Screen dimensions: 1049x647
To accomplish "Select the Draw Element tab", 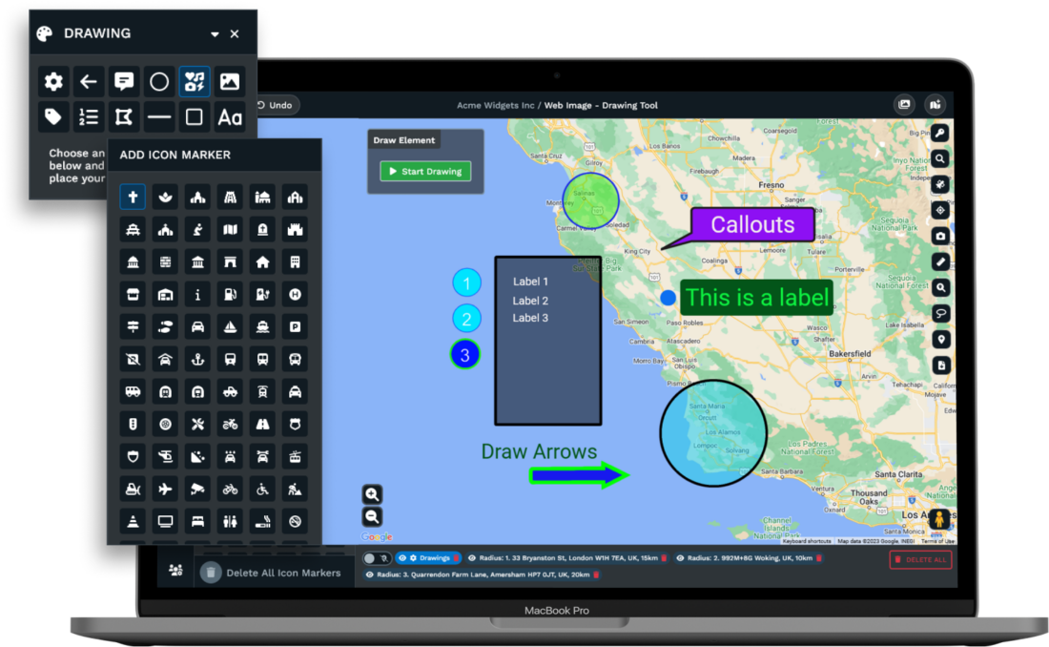I will [404, 140].
